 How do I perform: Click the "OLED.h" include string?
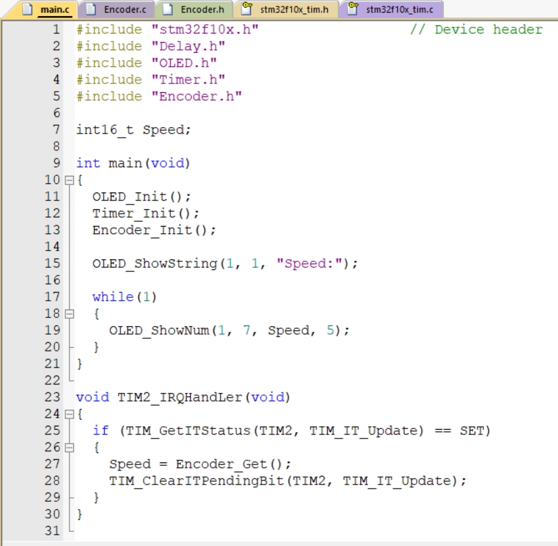184,63
